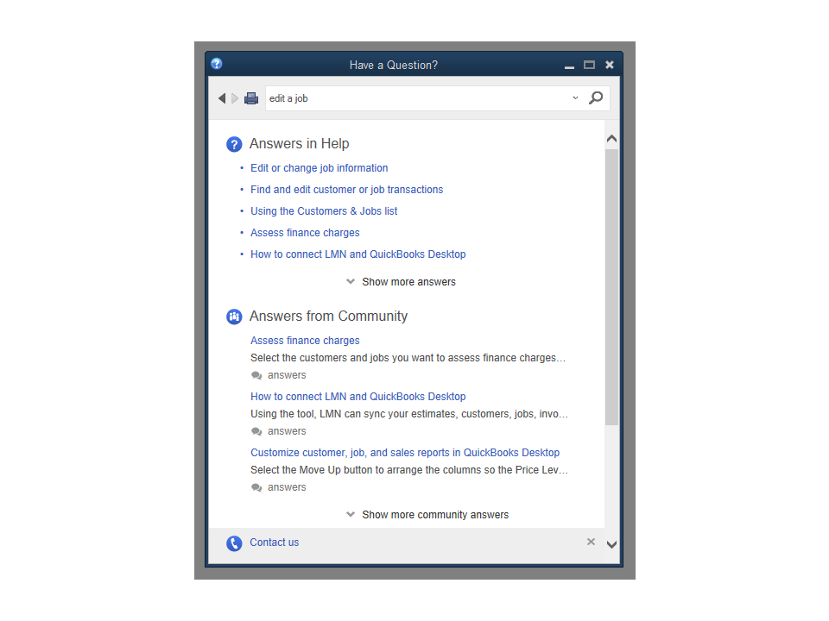The width and height of the screenshot is (829, 621).
Task: Click the vertical scrollbar thumb
Action: [x=611, y=286]
